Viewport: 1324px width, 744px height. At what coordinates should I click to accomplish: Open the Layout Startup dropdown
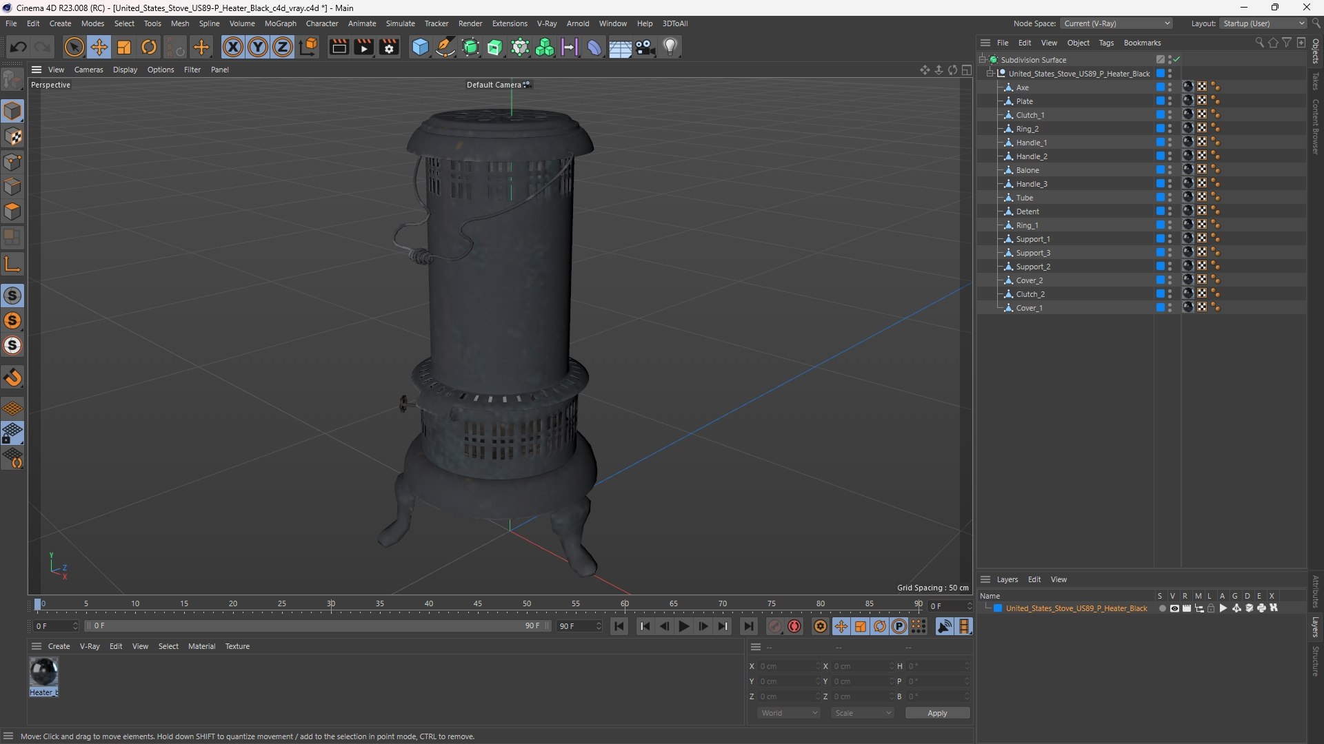[x=1263, y=23]
